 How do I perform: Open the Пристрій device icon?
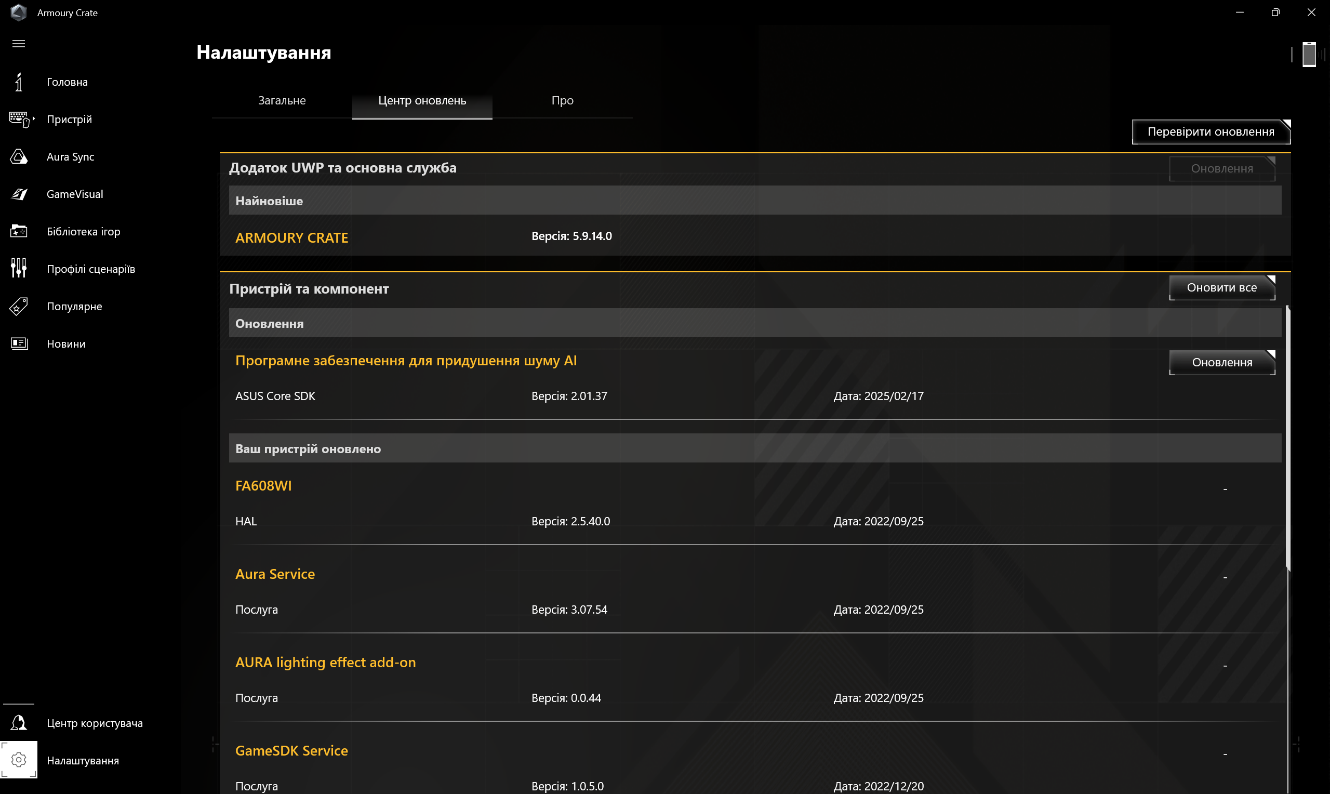point(19,120)
